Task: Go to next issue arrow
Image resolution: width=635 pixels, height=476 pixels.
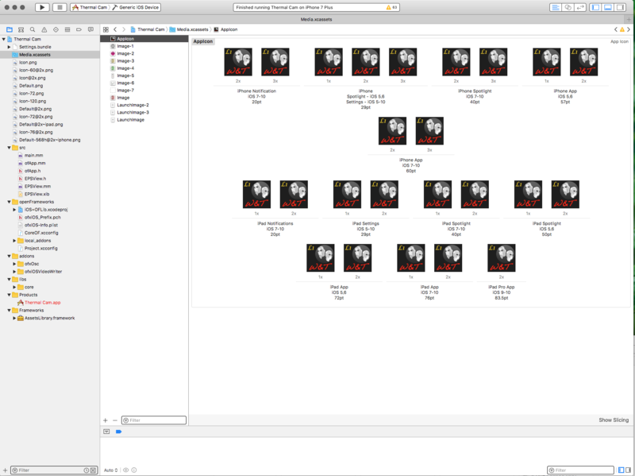Action: [x=629, y=29]
